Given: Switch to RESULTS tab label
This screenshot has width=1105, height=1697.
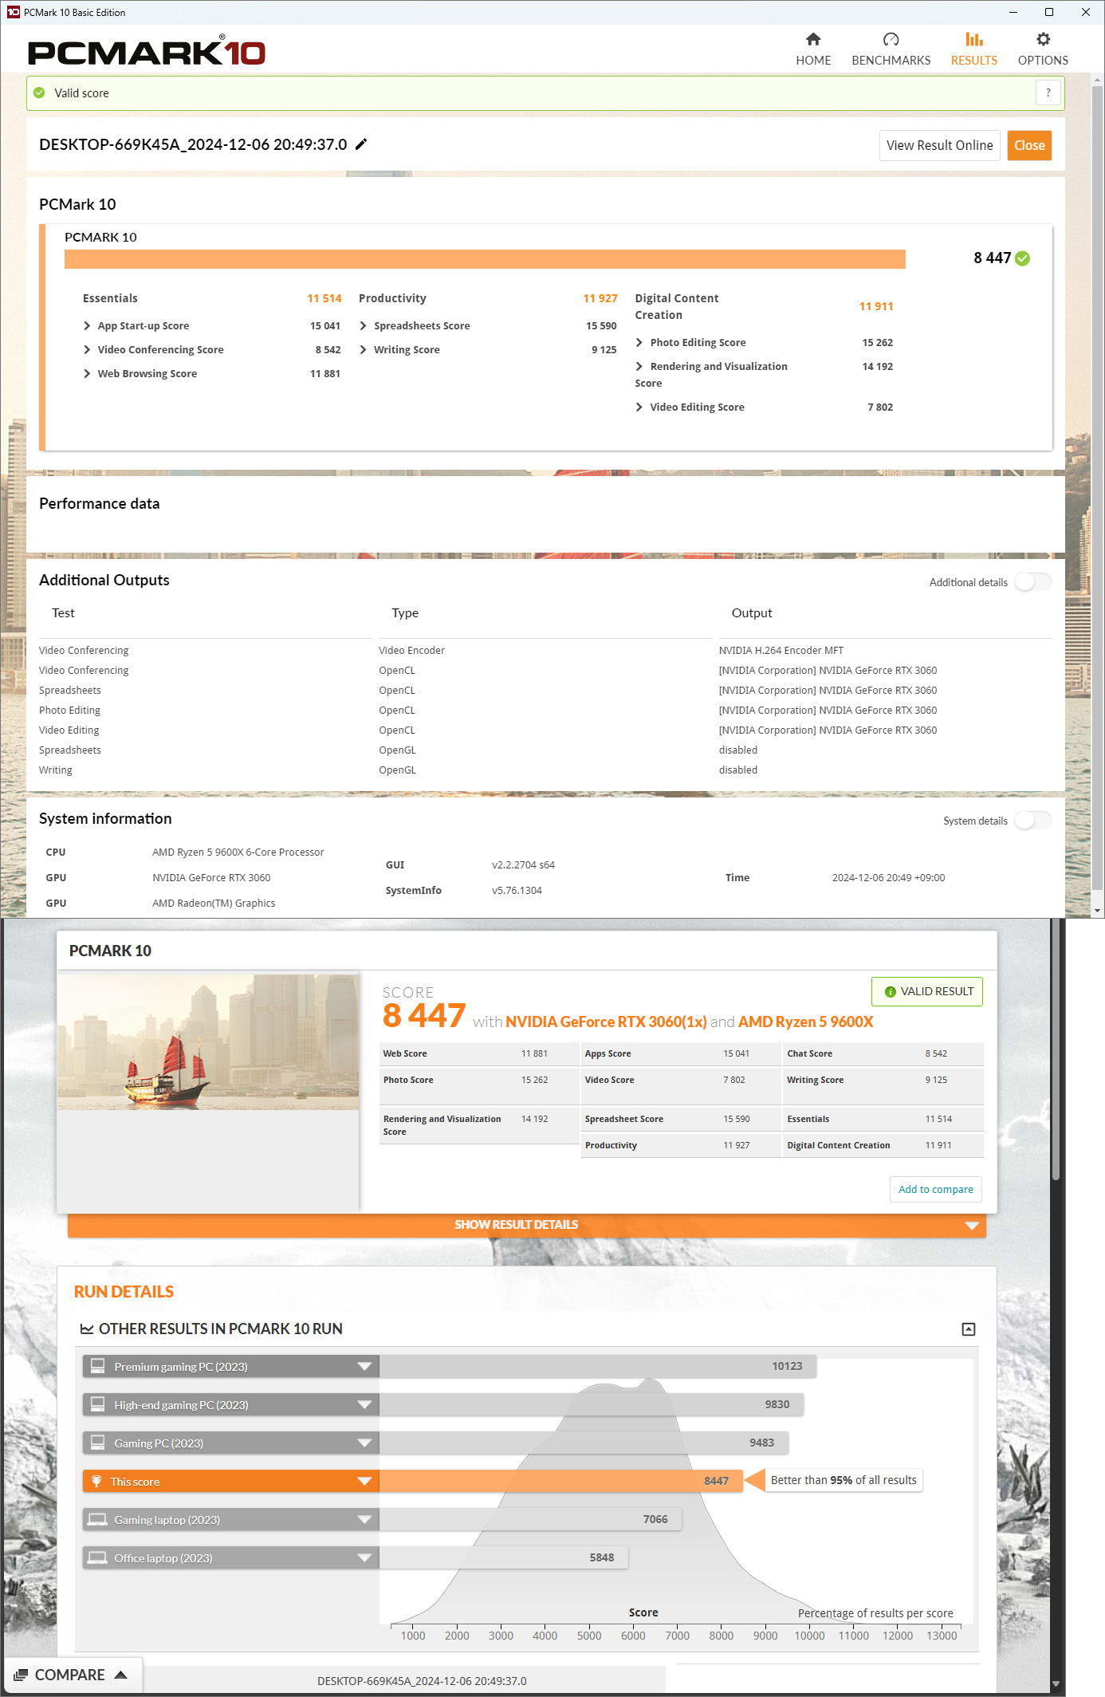Looking at the screenshot, I should coord(973,61).
